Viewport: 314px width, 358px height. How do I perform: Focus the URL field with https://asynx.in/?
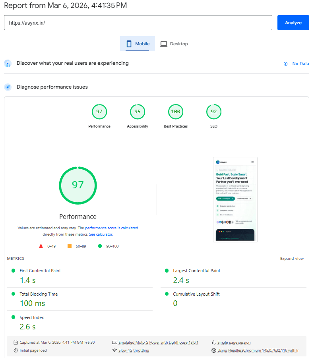tap(138, 23)
